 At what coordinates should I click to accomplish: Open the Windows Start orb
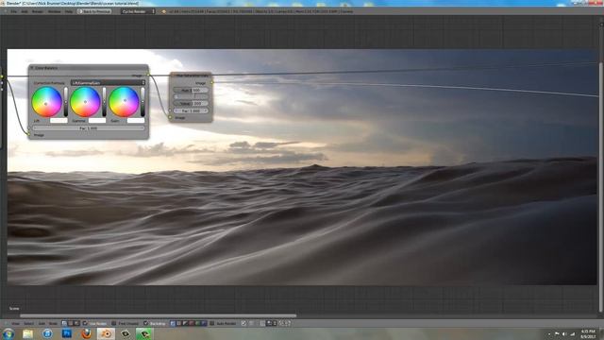pyautogui.click(x=8, y=333)
